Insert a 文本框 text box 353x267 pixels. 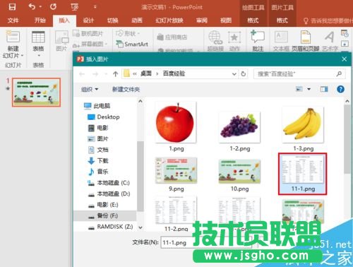[x=281, y=41]
